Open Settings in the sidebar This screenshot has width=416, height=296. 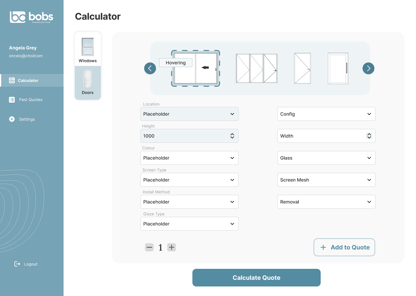pyautogui.click(x=27, y=119)
